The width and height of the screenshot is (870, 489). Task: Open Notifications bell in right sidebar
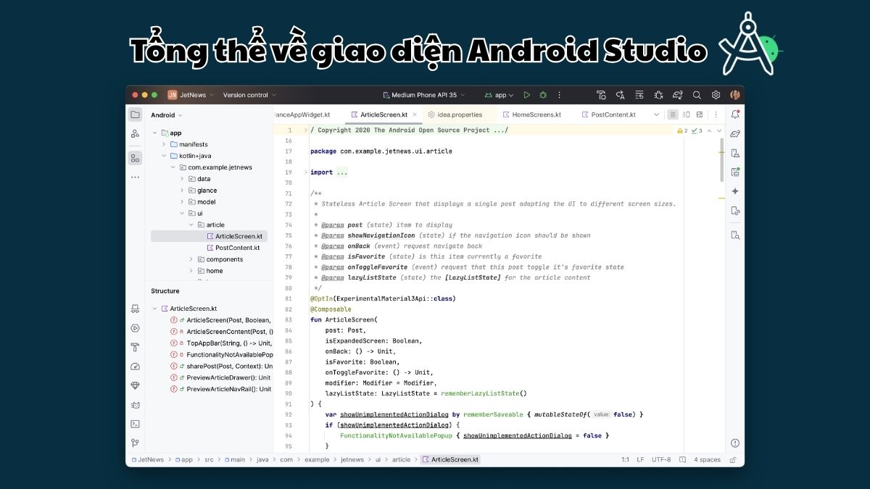[735, 114]
